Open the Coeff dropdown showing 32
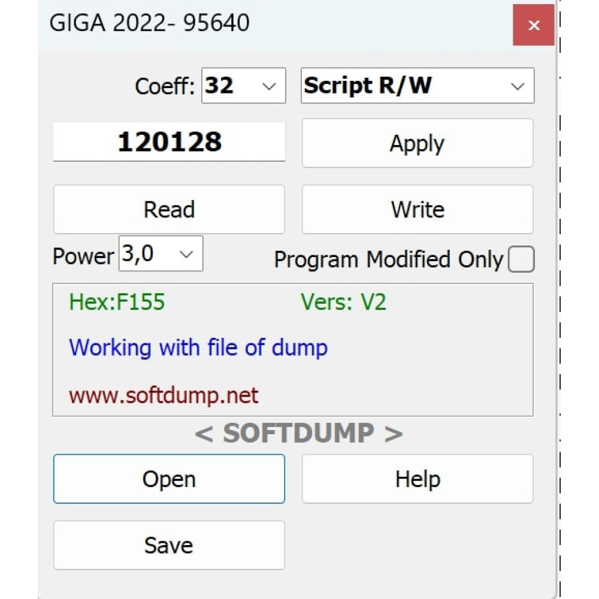Image resolution: width=599 pixels, height=599 pixels. pyautogui.click(x=244, y=86)
